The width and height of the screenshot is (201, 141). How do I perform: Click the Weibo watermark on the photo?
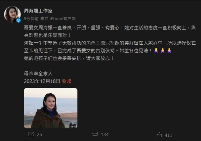pos(74,126)
